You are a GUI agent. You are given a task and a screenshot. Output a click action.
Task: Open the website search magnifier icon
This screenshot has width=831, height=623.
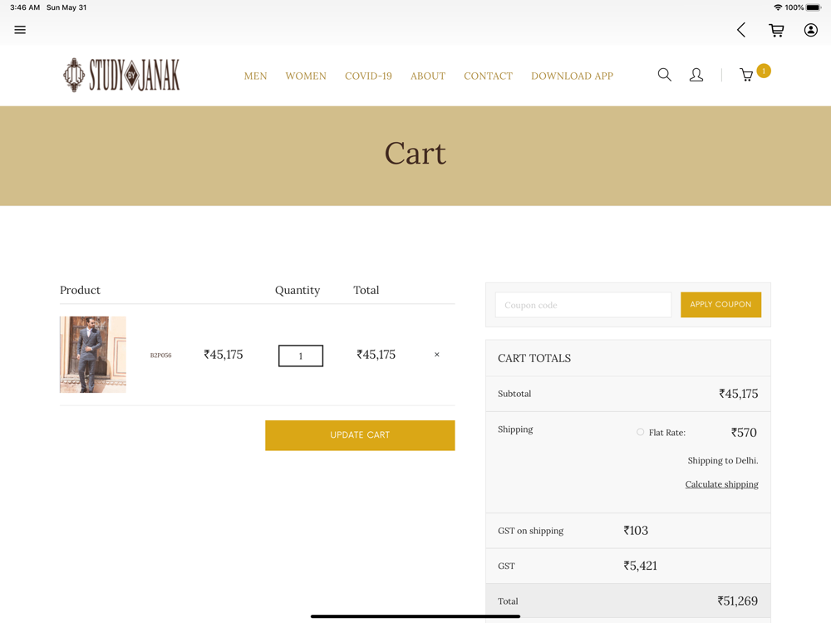click(x=665, y=75)
